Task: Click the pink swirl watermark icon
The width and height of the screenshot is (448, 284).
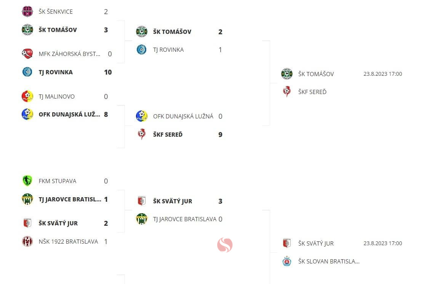Action: click(x=225, y=245)
